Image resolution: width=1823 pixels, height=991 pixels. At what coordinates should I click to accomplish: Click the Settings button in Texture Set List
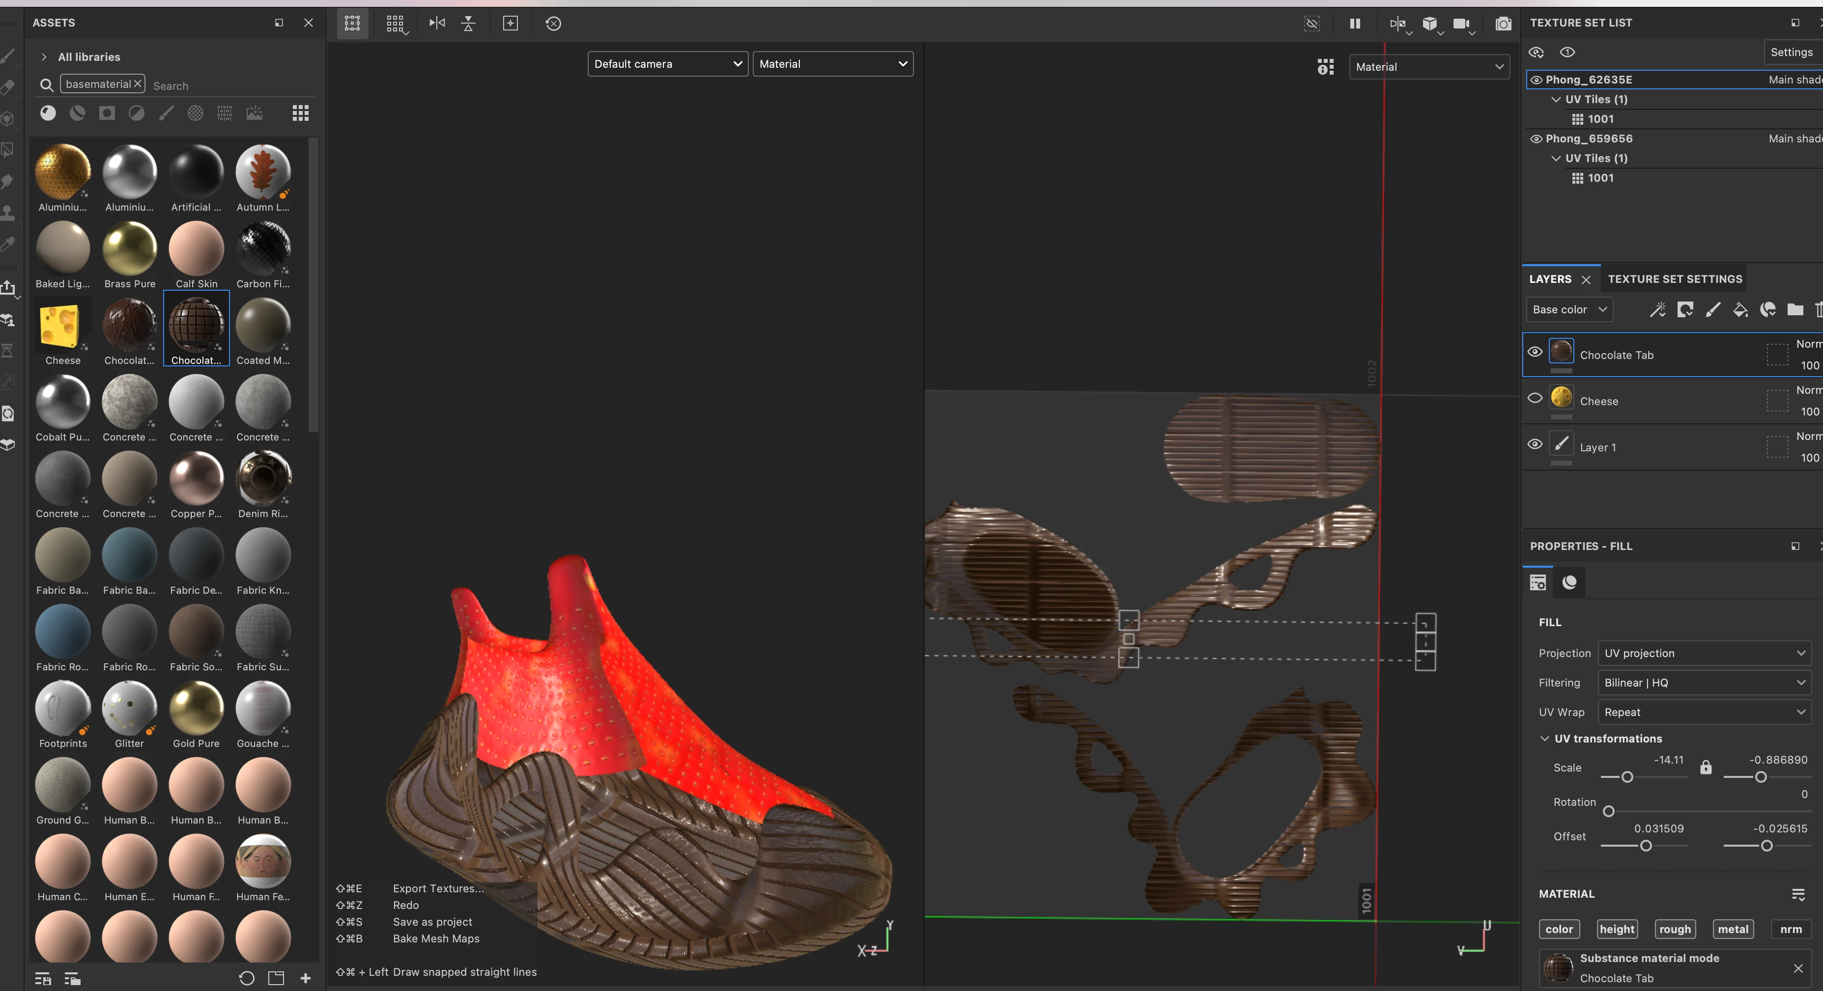[x=1791, y=53]
